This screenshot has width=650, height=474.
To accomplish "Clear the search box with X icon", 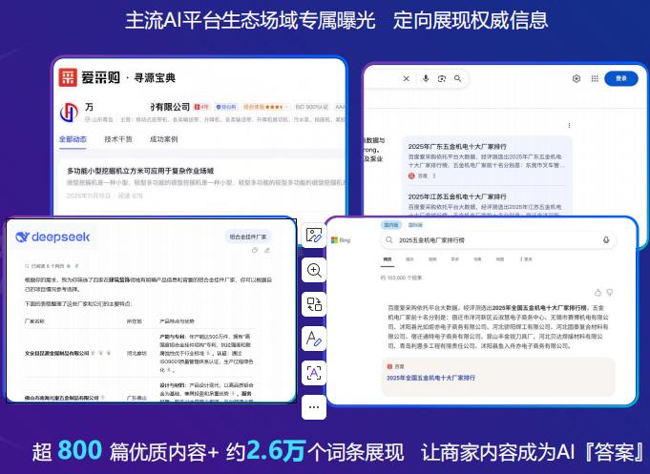I will pos(407,79).
